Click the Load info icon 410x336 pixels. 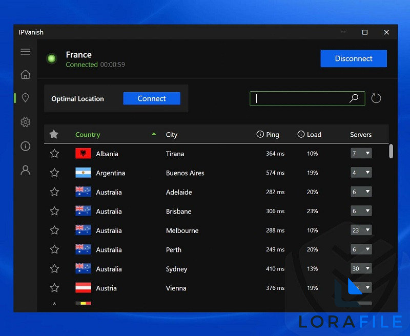[x=301, y=134]
